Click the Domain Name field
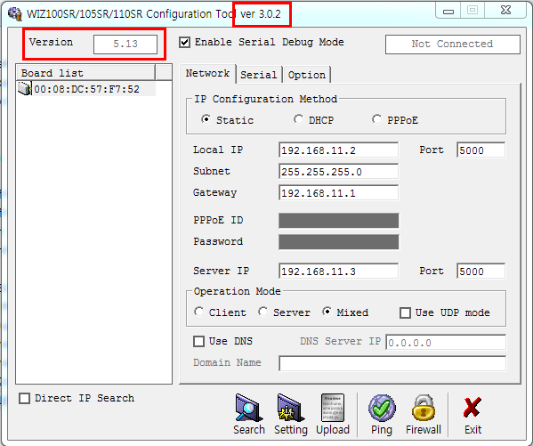Viewport: 533px width, 446px height. tap(392, 364)
